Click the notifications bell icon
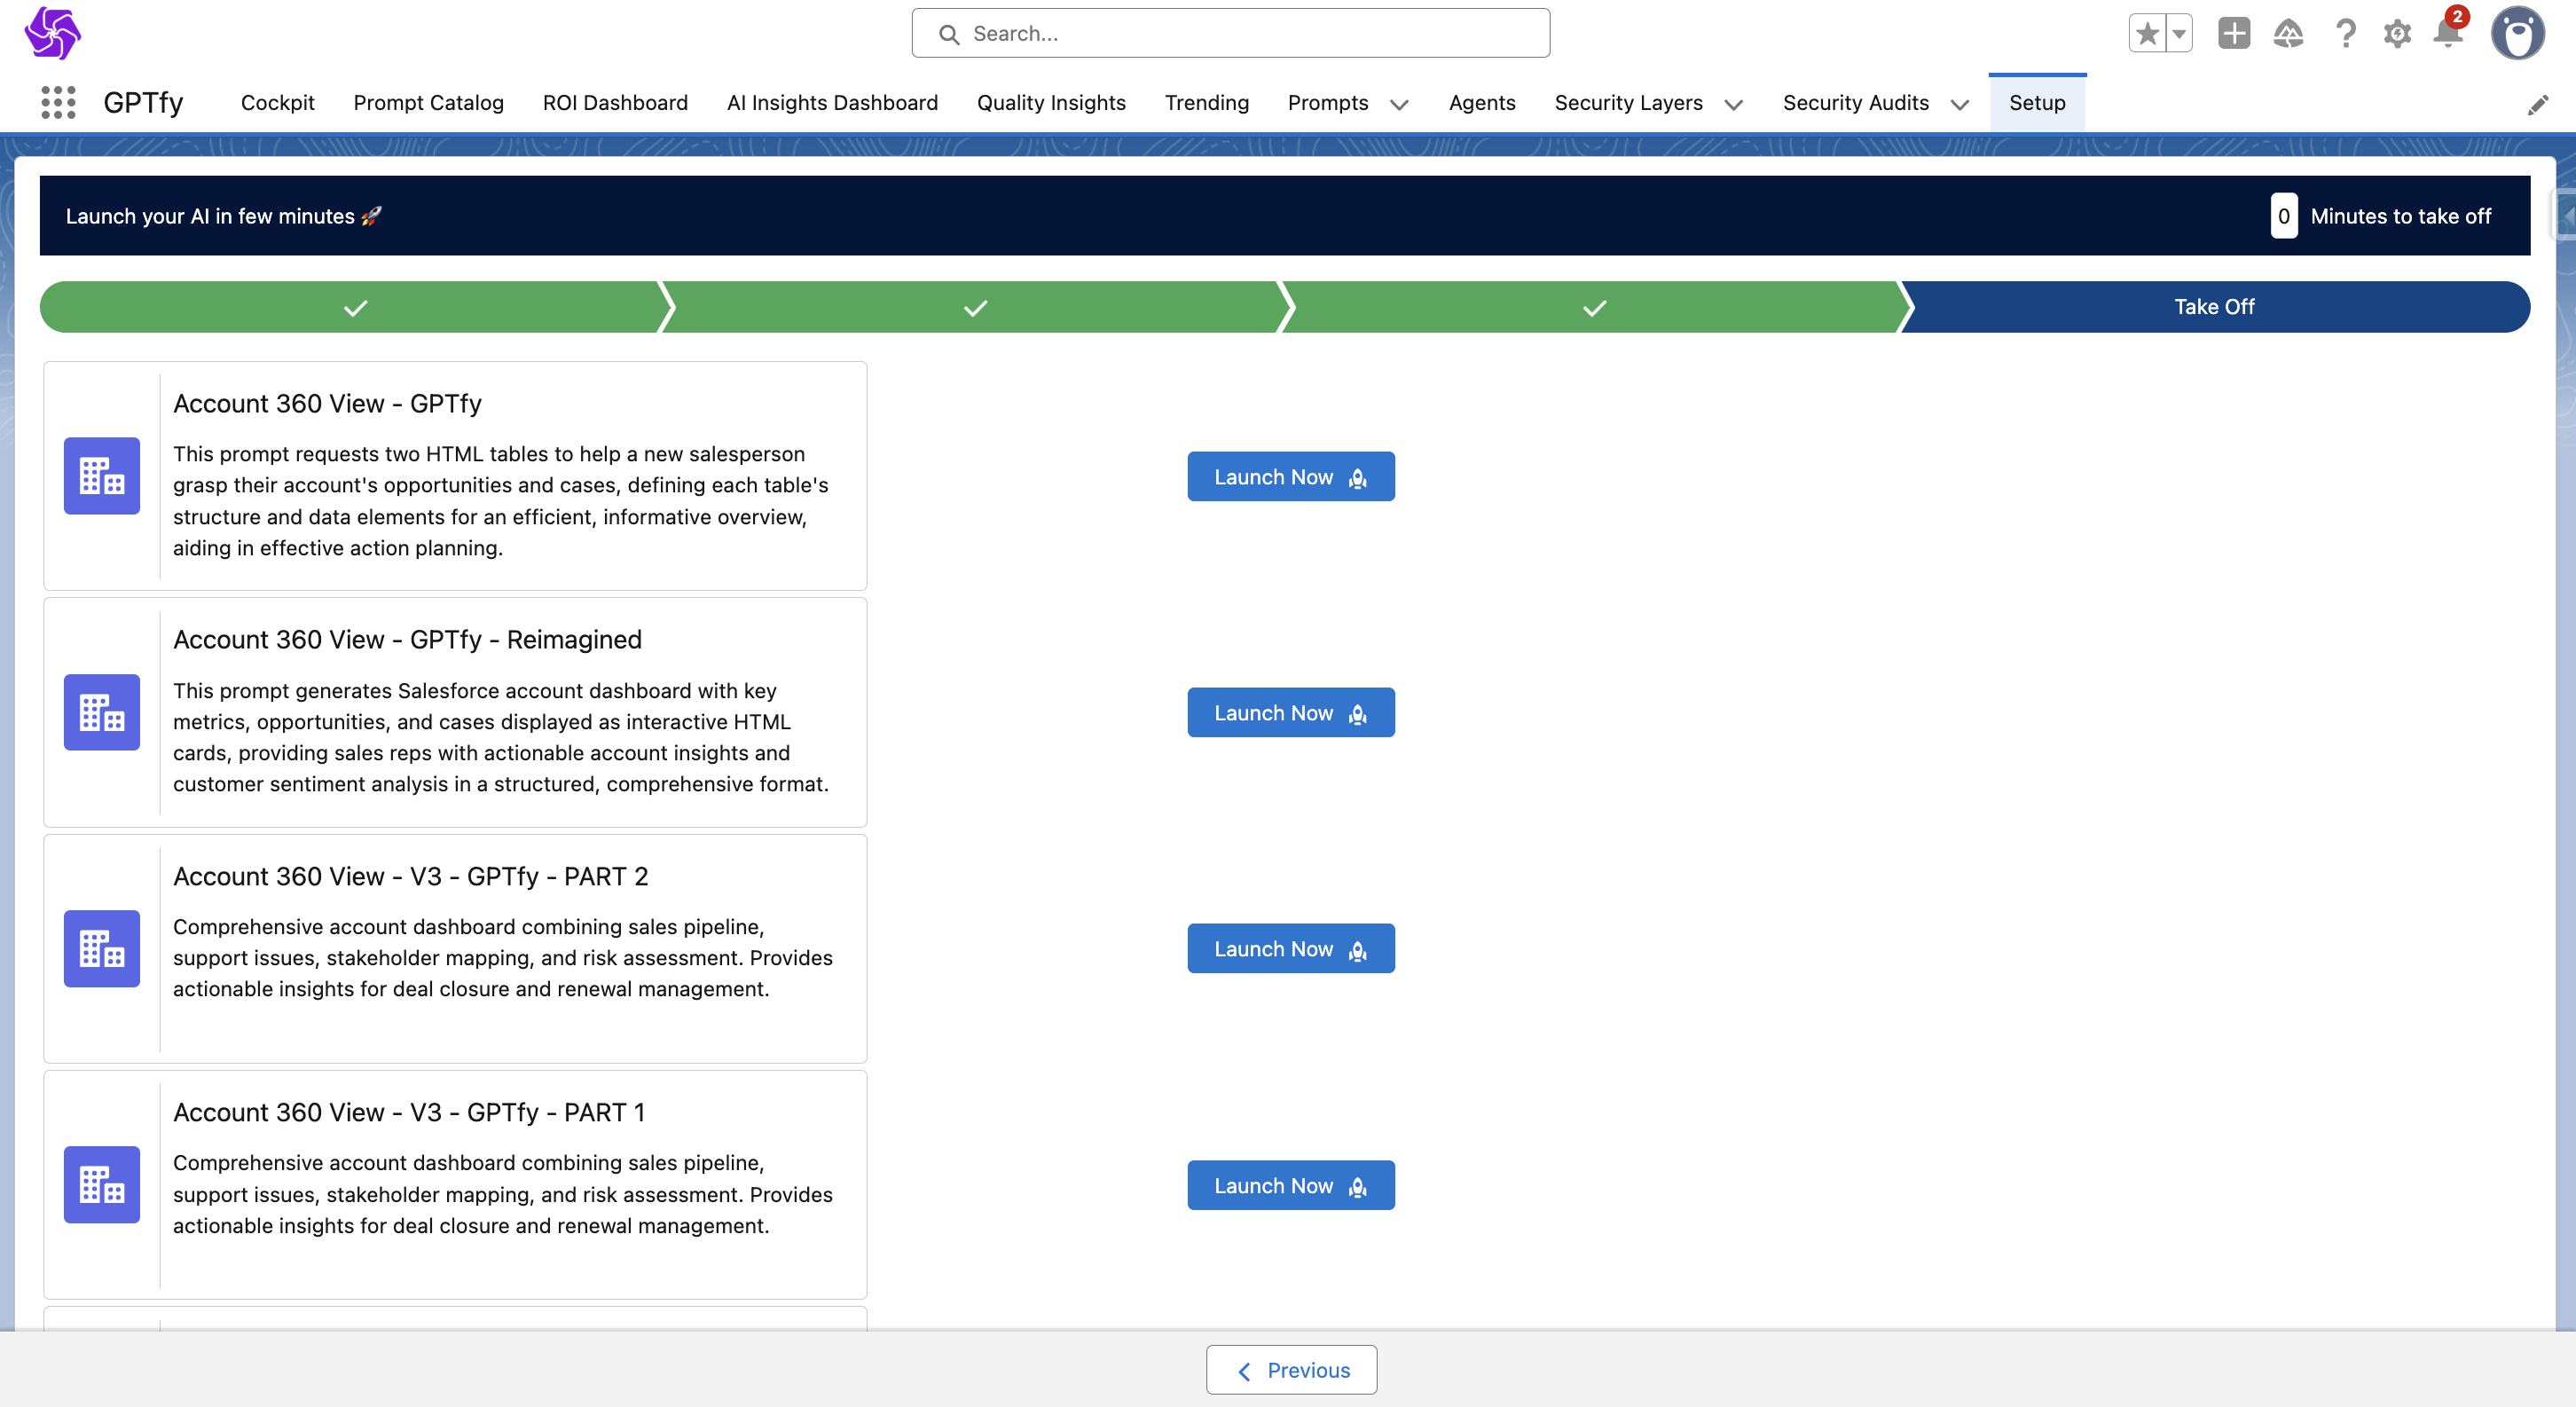 [x=2447, y=34]
